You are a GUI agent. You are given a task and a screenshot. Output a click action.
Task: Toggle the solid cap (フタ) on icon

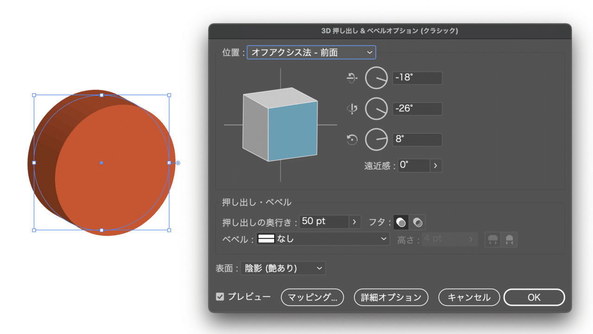point(401,222)
